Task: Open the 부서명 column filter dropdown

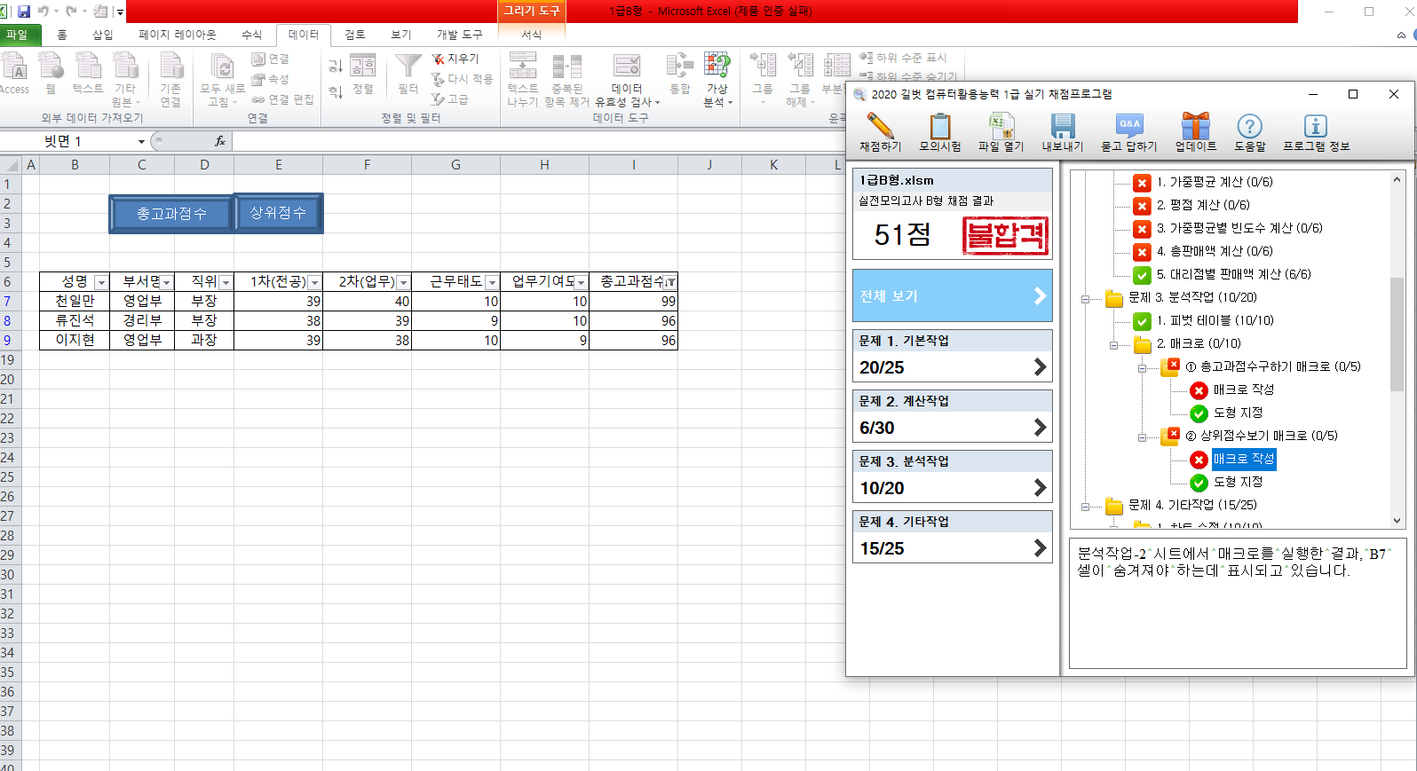Action: pos(166,282)
